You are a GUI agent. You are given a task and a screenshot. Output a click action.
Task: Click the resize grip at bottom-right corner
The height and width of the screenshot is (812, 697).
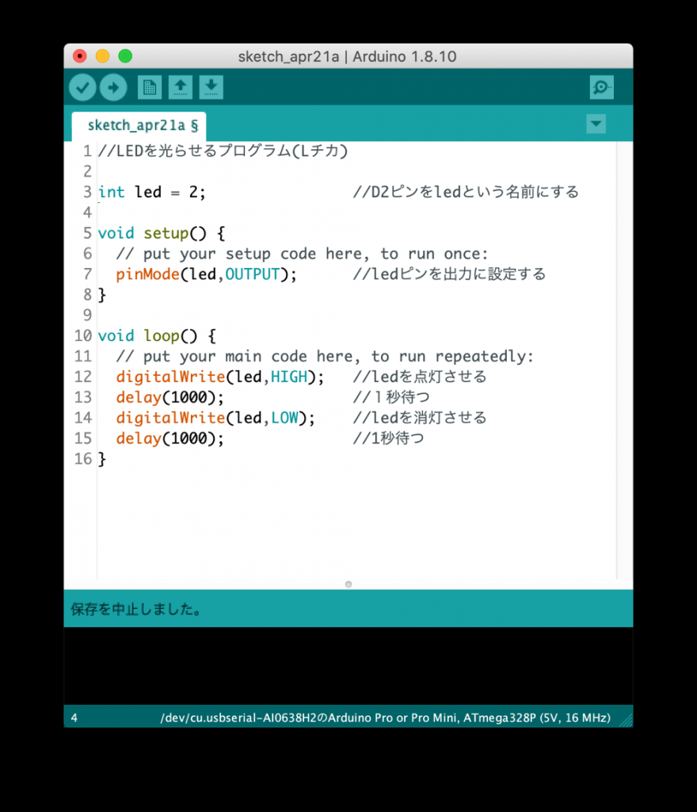point(627,720)
